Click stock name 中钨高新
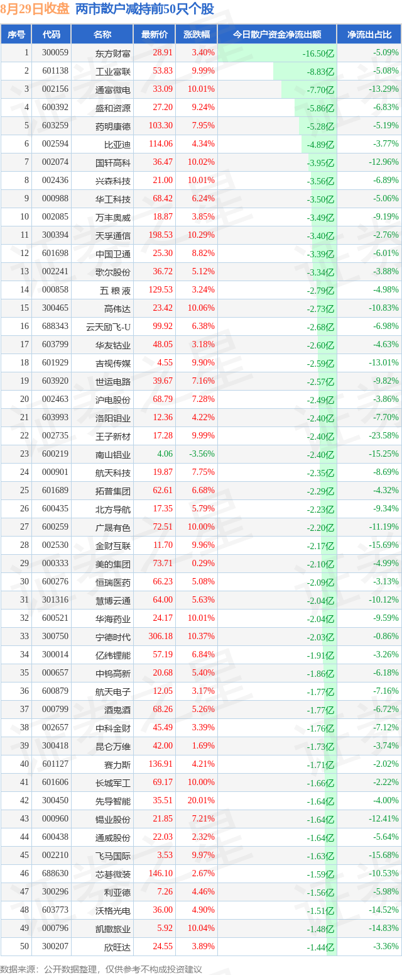The width and height of the screenshot is (402, 975). 113,674
